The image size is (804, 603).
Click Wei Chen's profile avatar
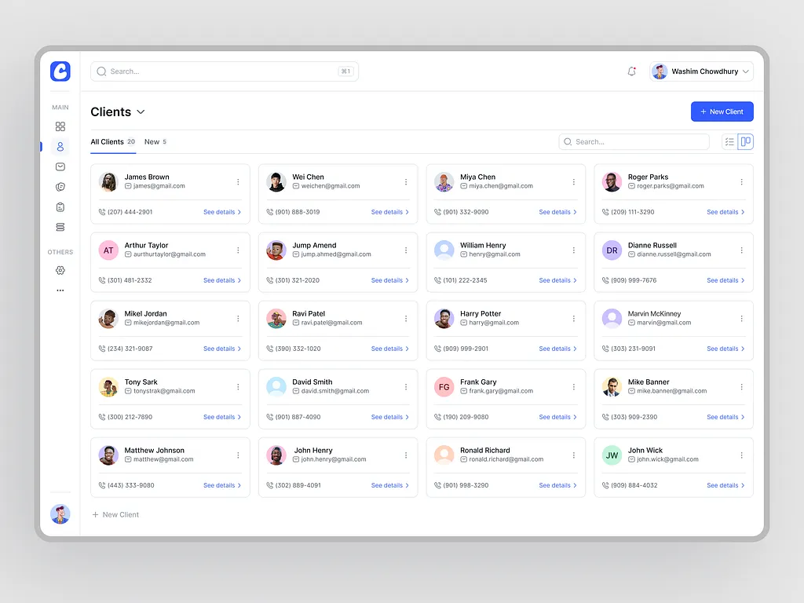(x=276, y=181)
